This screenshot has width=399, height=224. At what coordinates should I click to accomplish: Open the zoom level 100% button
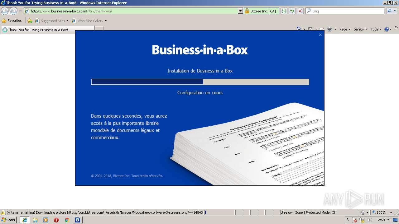pos(379,212)
